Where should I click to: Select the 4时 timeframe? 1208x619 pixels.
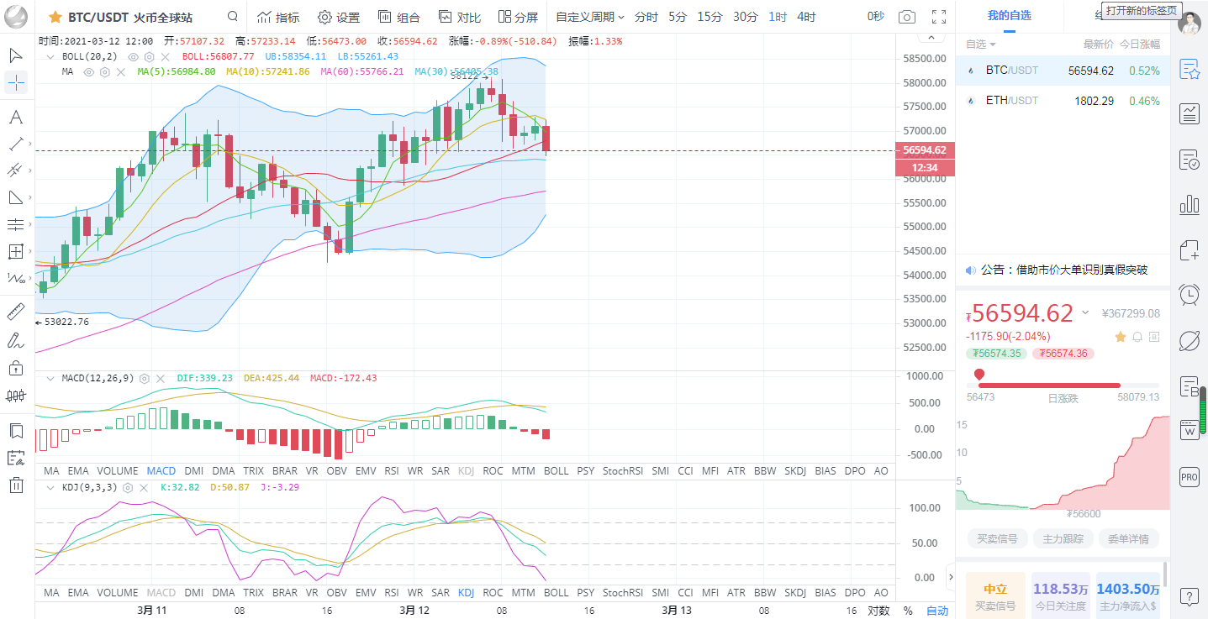tap(806, 17)
